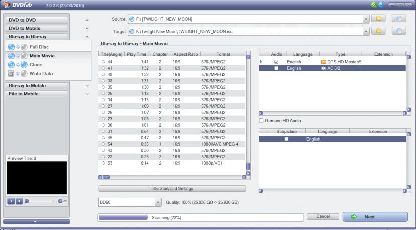The image size is (416, 230).
Task: Click the Next button
Action: (375, 217)
